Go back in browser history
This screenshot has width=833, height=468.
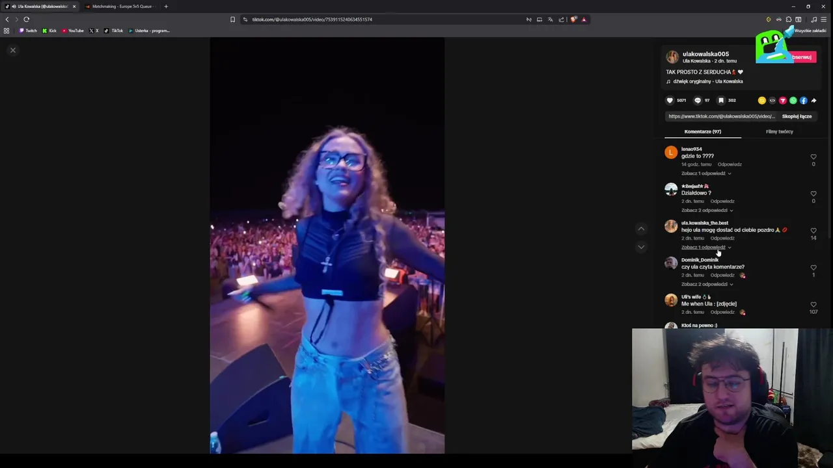click(x=7, y=19)
